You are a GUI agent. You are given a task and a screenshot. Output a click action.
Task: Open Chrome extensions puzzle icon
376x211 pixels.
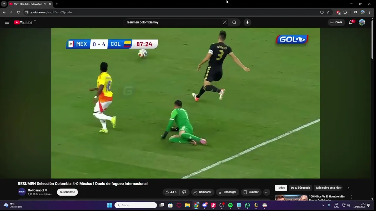[x=345, y=12]
